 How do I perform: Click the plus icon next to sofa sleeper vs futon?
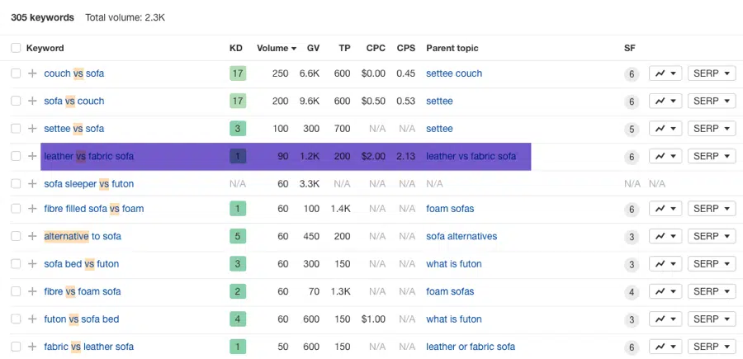[32, 184]
